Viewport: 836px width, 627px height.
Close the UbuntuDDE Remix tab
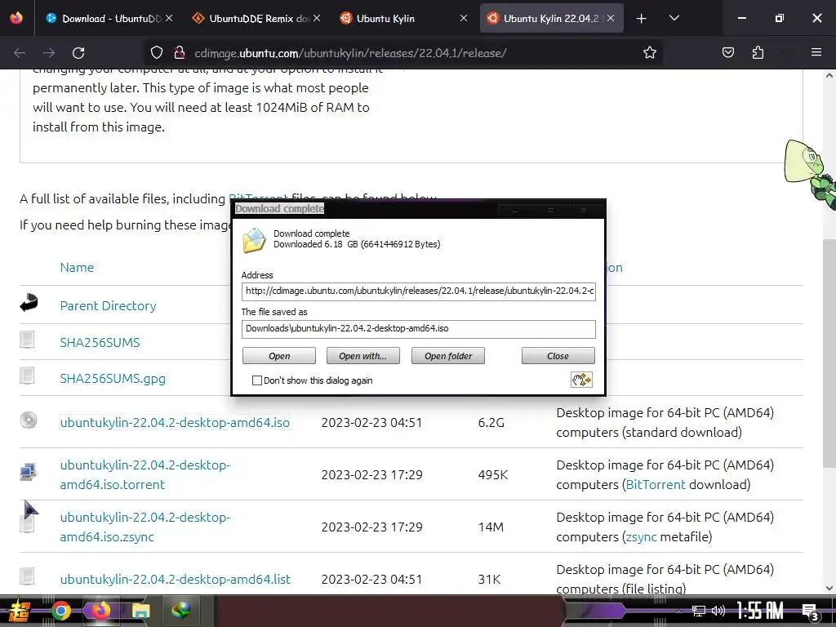click(x=317, y=18)
